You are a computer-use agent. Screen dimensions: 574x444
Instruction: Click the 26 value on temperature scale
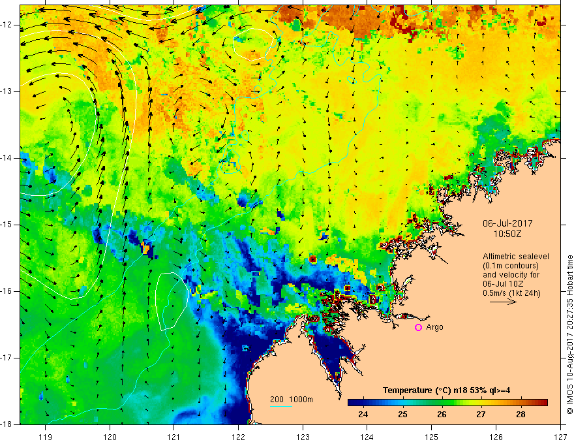click(x=442, y=415)
